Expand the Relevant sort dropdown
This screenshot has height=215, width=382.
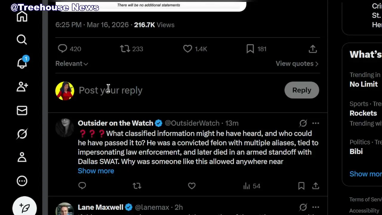pyautogui.click(x=72, y=64)
